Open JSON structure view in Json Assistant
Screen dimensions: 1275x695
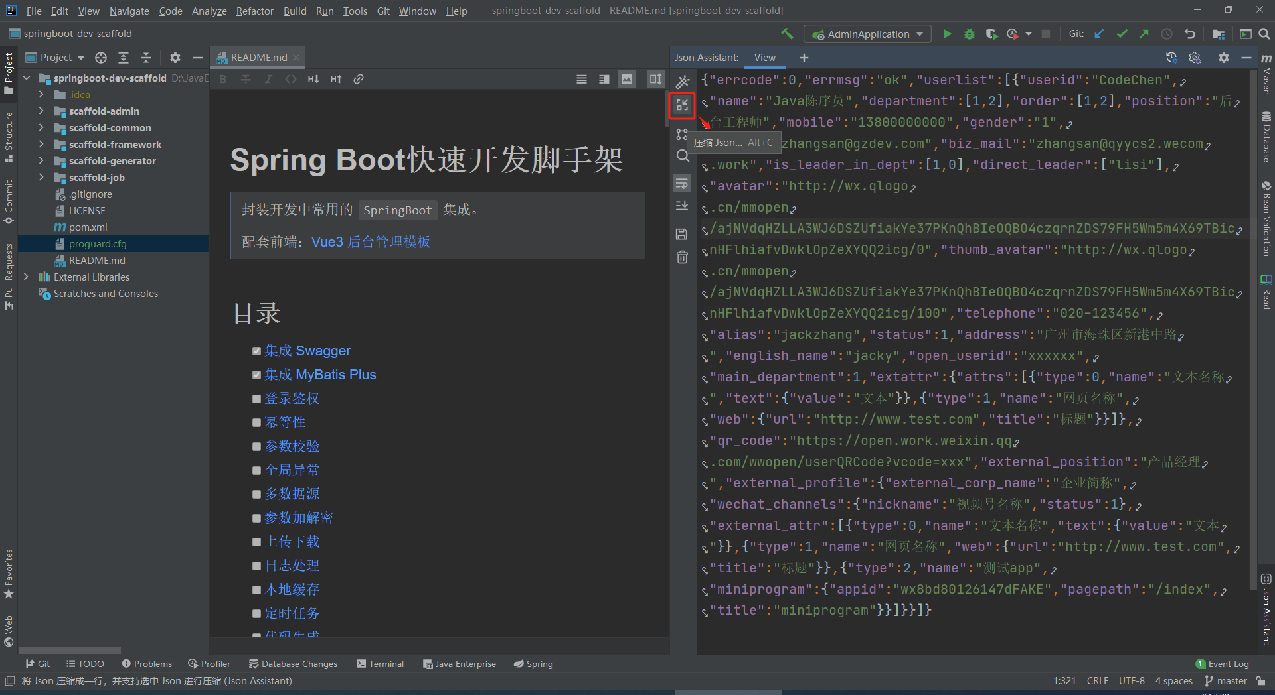click(682, 133)
